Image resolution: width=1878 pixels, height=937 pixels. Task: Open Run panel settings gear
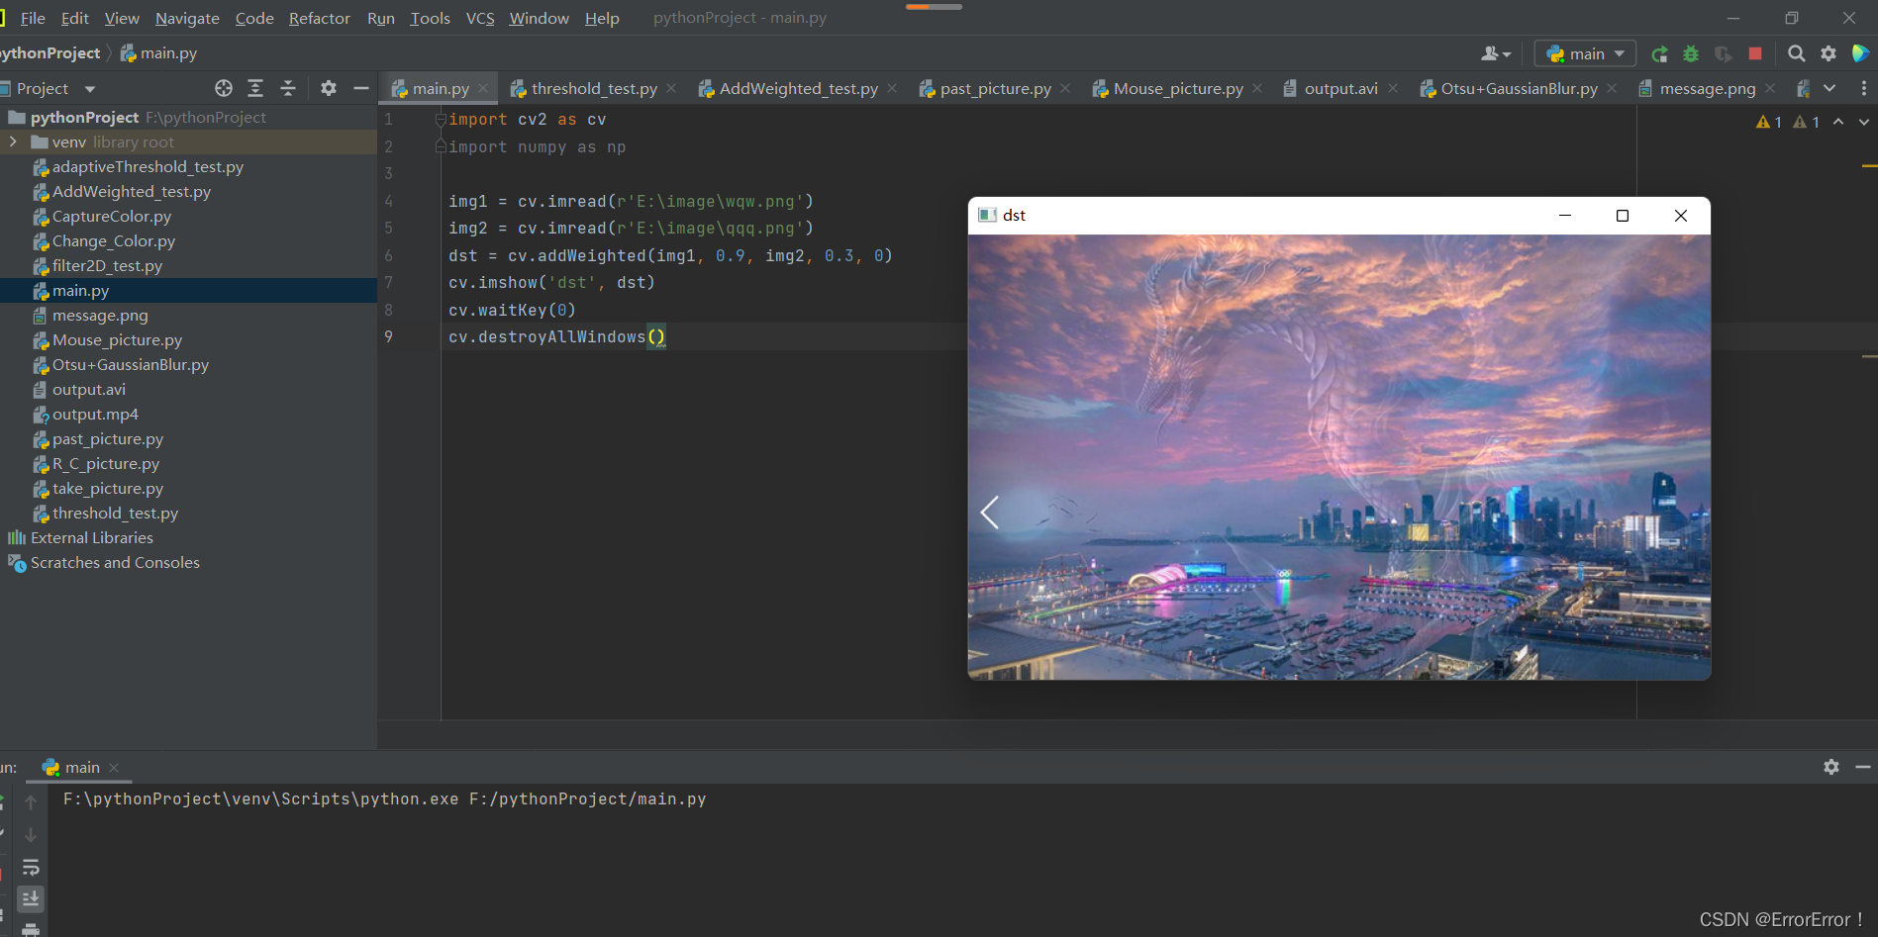click(1831, 767)
